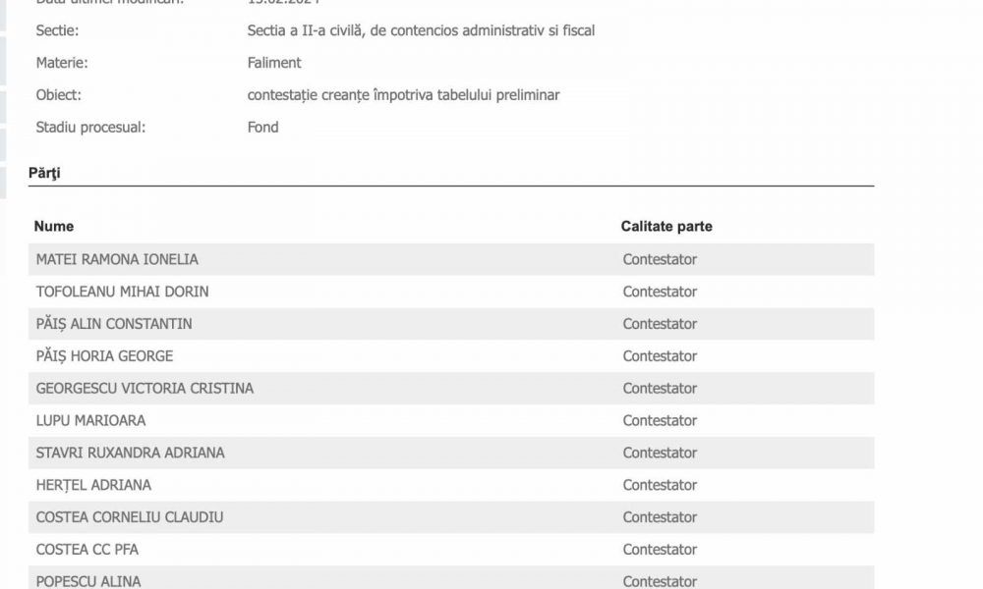The image size is (983, 589).
Task: Select the COSTEA CC PFA entry
Action: [x=87, y=550]
